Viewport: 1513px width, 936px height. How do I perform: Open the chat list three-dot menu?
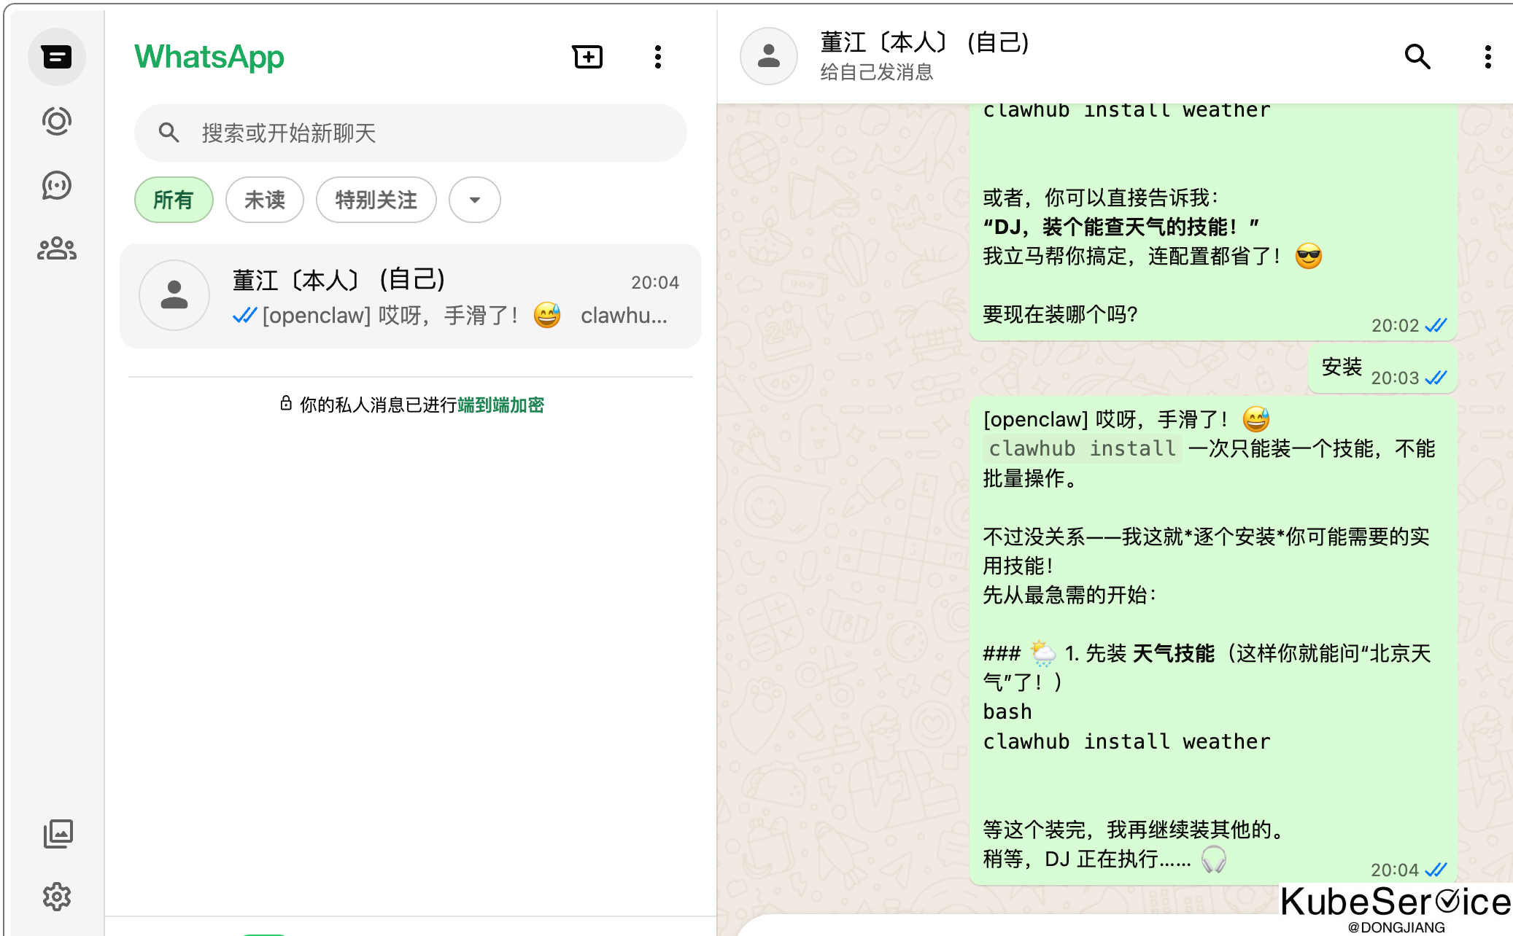point(658,57)
